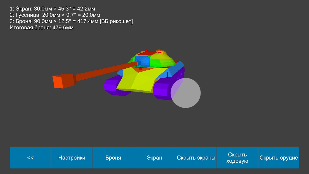This screenshot has width=309, height=174.
Task: Select the Броня armor mode
Action: tap(113, 158)
